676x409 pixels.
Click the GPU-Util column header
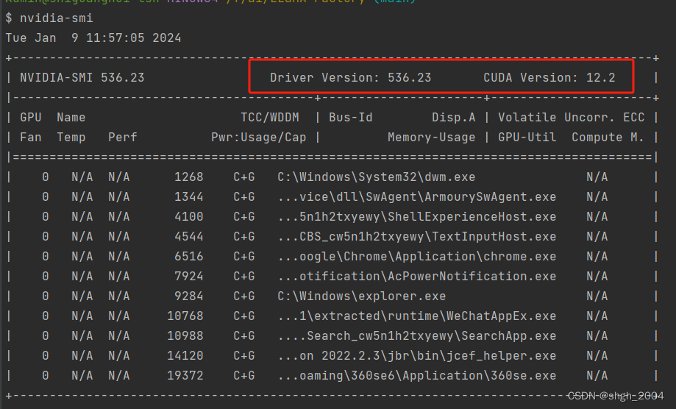527,138
